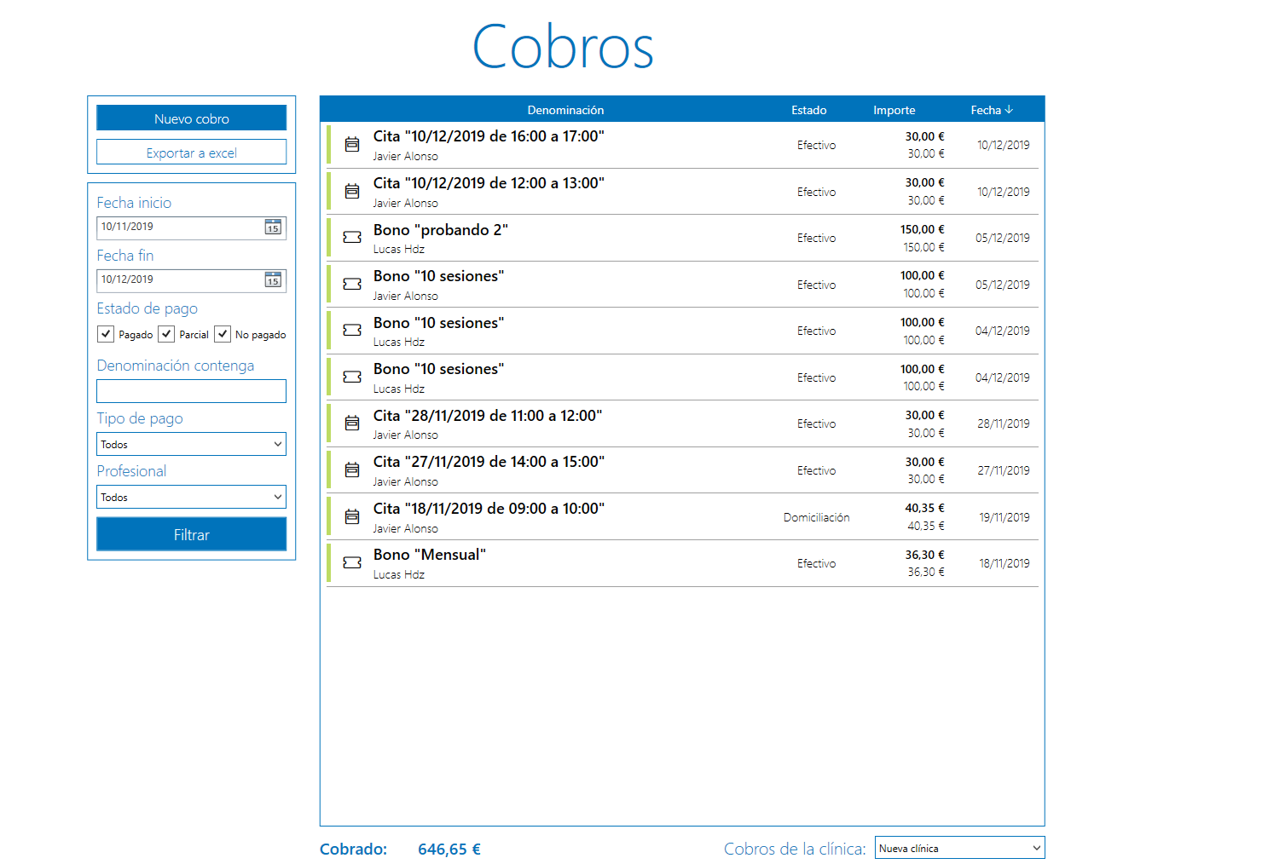Click inside the Denominación contenga text field

191,390
